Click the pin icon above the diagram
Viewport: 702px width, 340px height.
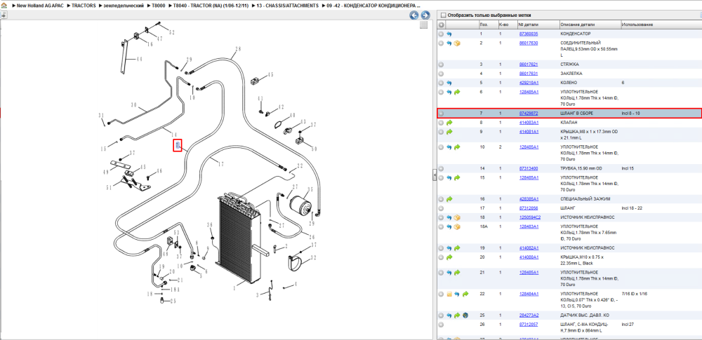(x=4, y=15)
